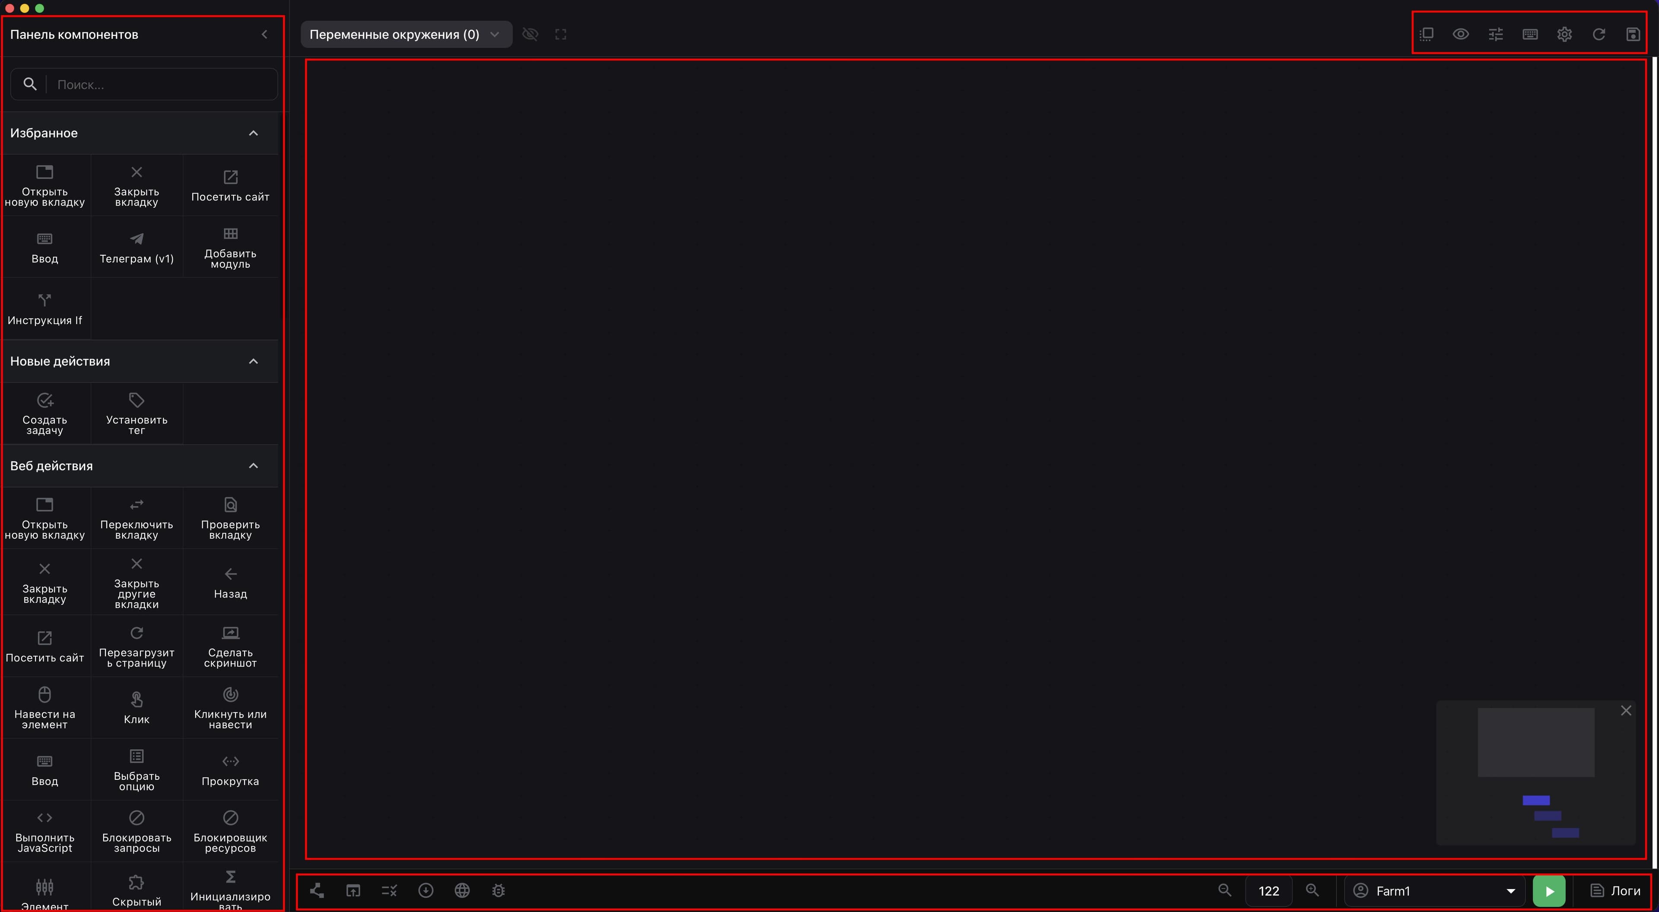
Task: Click the checklist check and cross icon
Action: pyautogui.click(x=389, y=890)
